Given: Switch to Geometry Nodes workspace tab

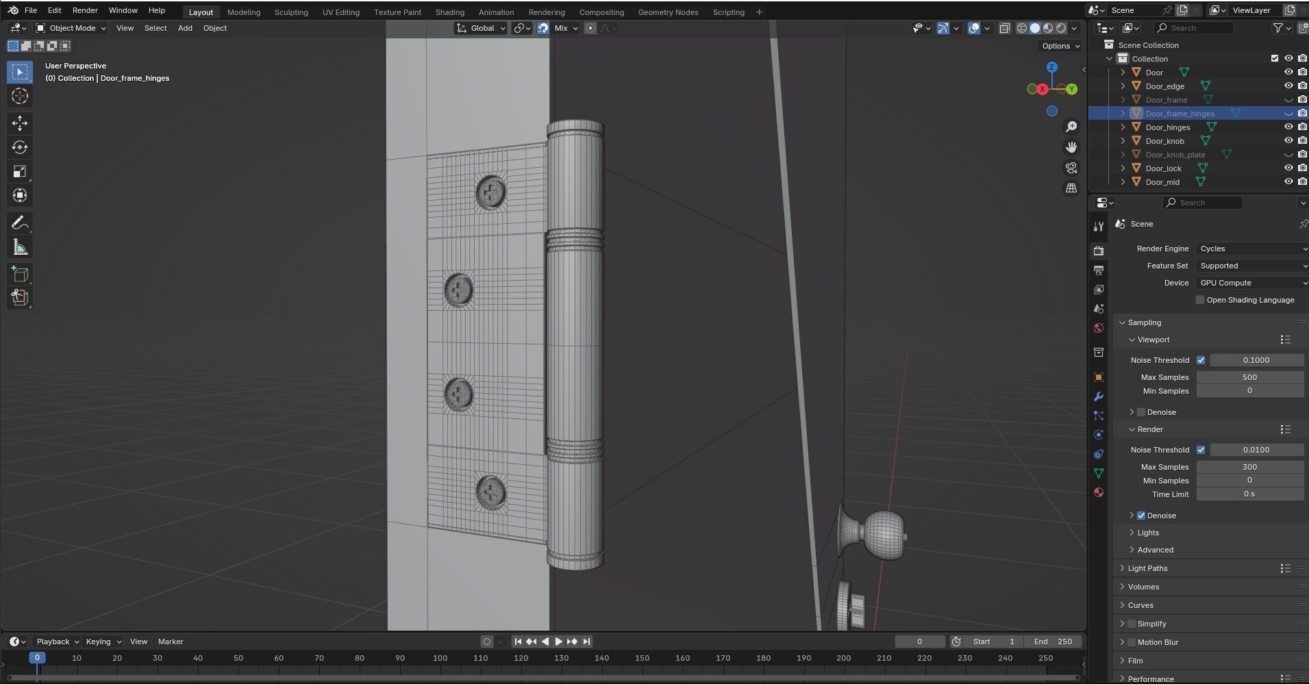Looking at the screenshot, I should (x=668, y=12).
